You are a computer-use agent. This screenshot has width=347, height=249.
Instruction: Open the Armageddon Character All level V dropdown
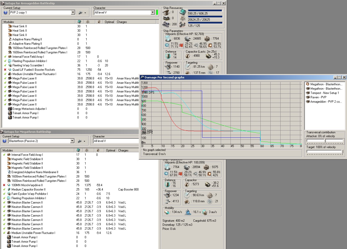point(153,13)
